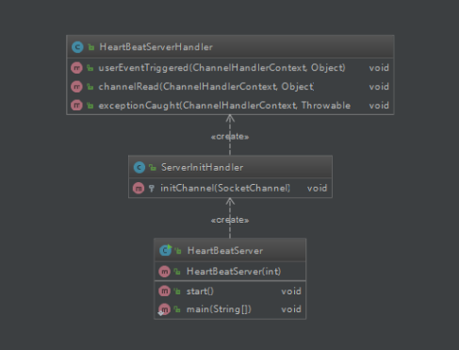The width and height of the screenshot is (459, 350).
Task: Click protected key icon beside initChannel
Action: pos(152,189)
